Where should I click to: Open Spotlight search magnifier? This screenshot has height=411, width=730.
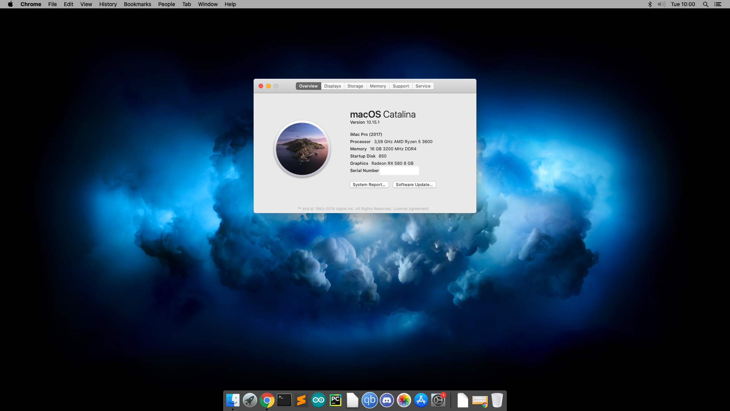pyautogui.click(x=705, y=4)
